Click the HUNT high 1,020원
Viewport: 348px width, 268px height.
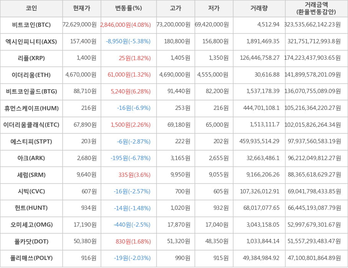[181, 208]
